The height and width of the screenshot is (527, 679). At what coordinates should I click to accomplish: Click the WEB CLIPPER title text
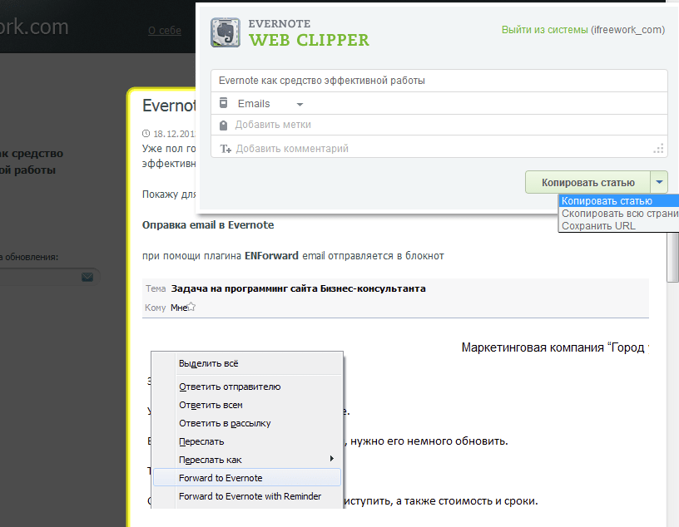click(x=309, y=40)
